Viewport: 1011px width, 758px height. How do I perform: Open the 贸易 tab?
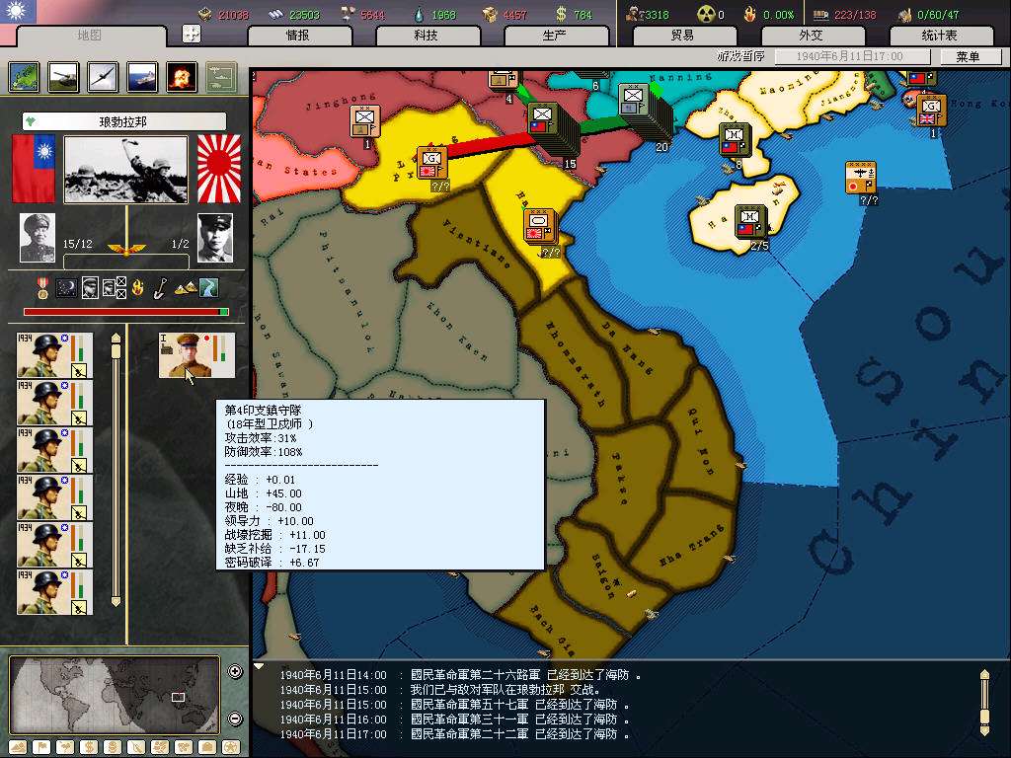coord(683,36)
